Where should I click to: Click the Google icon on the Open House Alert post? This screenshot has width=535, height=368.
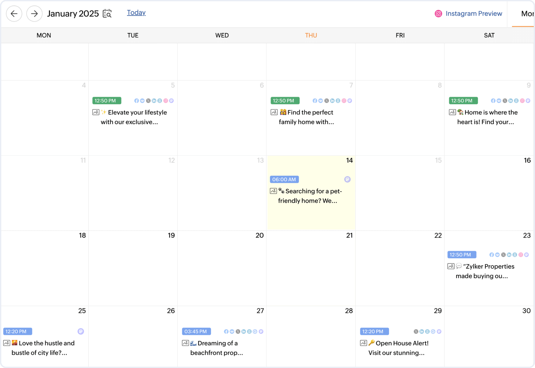point(433,332)
